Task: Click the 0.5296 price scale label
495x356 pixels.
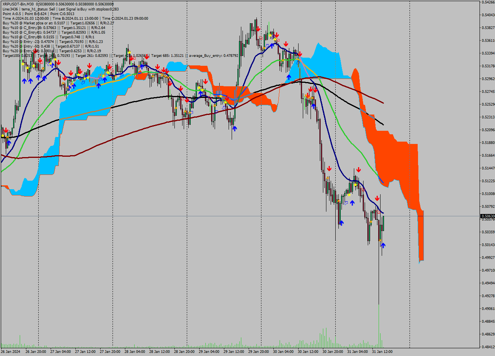Action: click(488, 79)
